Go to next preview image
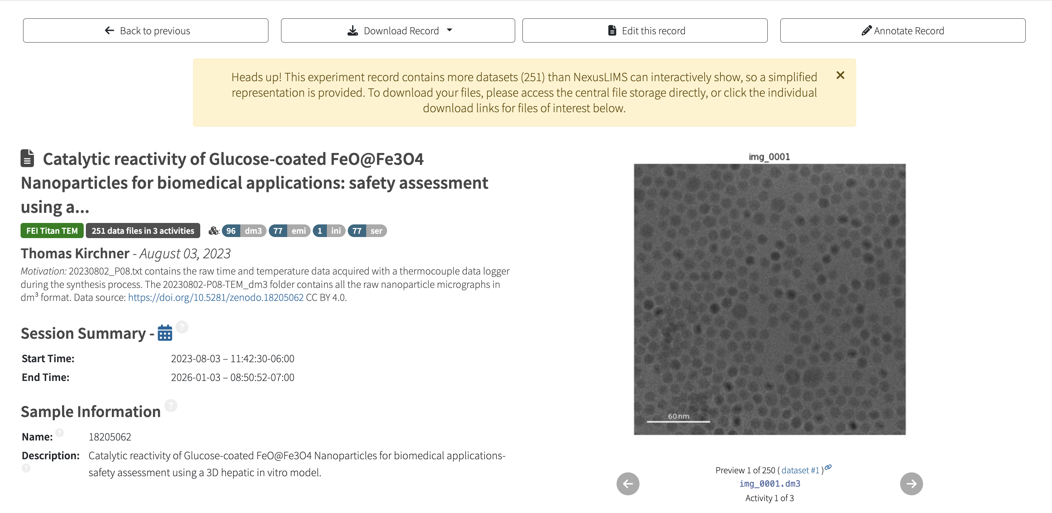The height and width of the screenshot is (513, 1052). coord(911,483)
